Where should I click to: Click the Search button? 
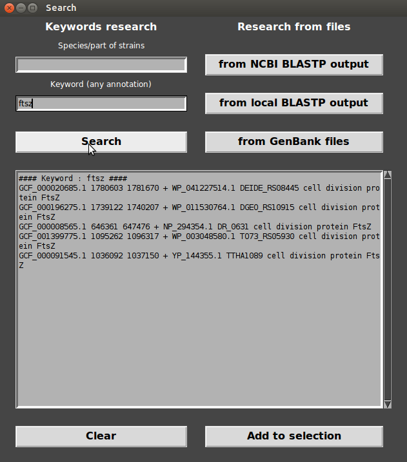101,142
